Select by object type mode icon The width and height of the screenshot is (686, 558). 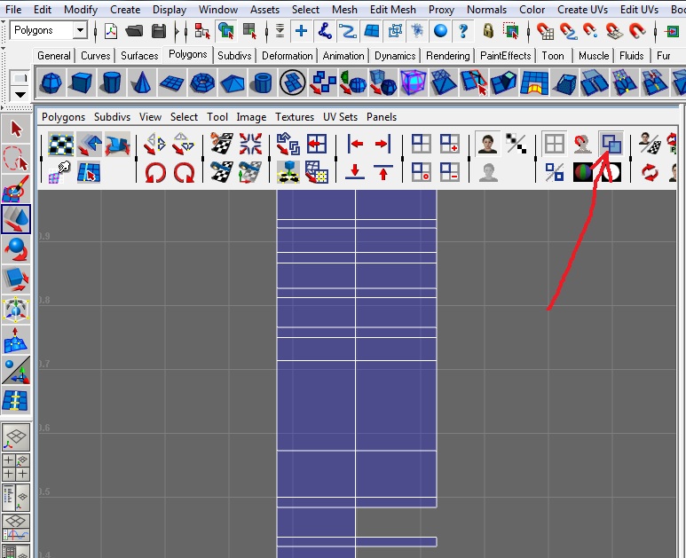(x=226, y=31)
